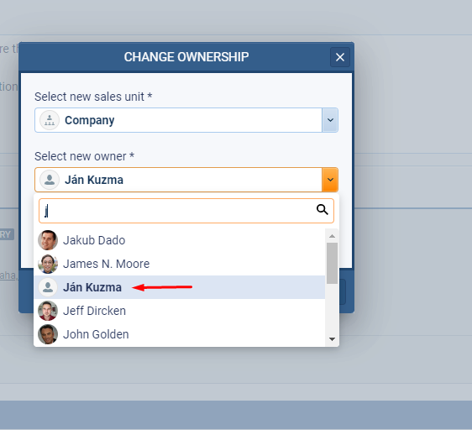Select Jakub Dado from the list
This screenshot has height=430, width=472.
(180, 240)
